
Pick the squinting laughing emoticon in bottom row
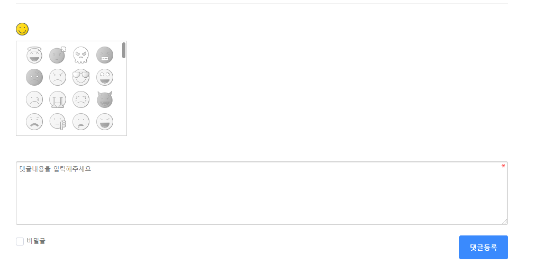click(x=105, y=122)
